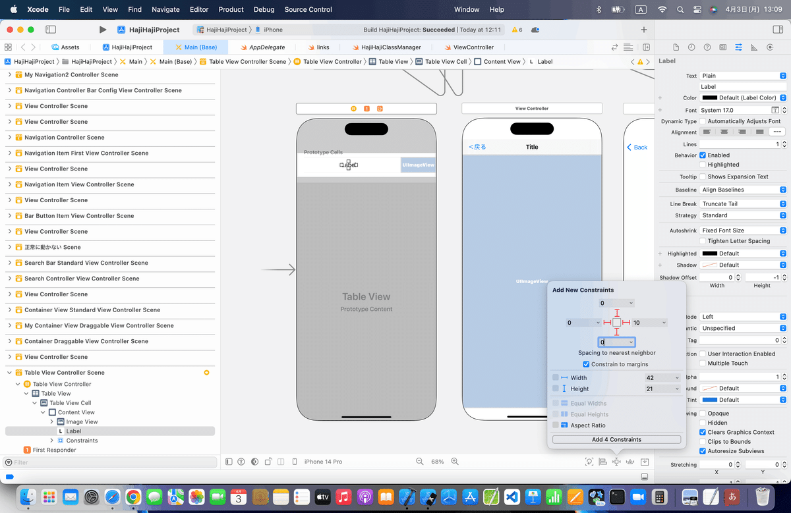791x513 pixels.
Task: Open the Editor menu
Action: pyautogui.click(x=199, y=9)
